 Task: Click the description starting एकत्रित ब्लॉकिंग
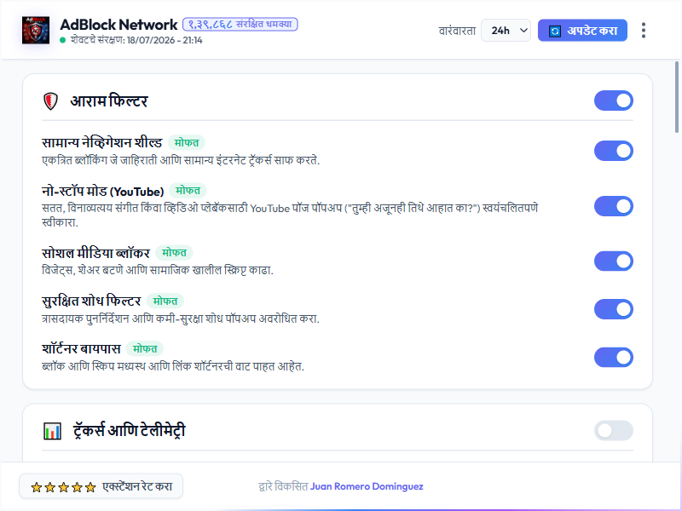point(181,160)
